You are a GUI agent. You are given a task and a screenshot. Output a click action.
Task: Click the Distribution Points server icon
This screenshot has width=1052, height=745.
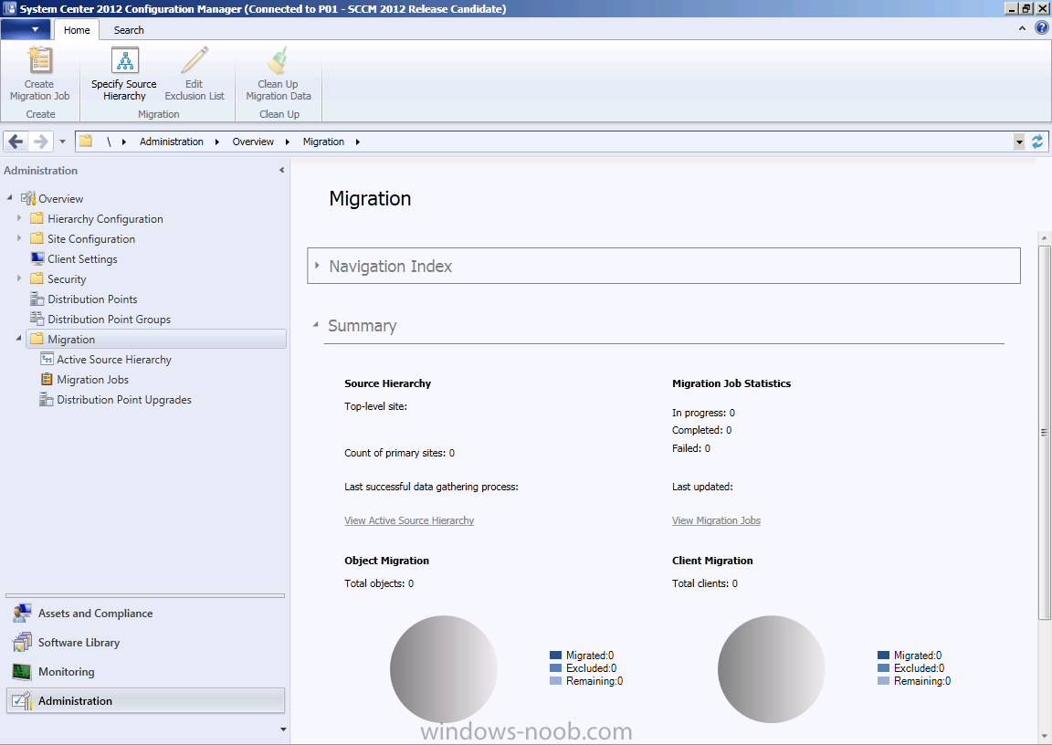[37, 299]
